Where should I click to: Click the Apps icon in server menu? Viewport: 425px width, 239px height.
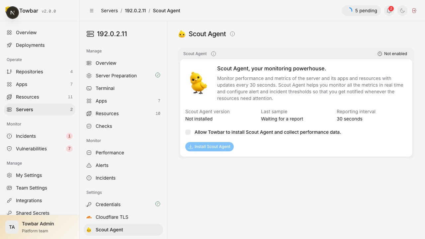[89, 101]
